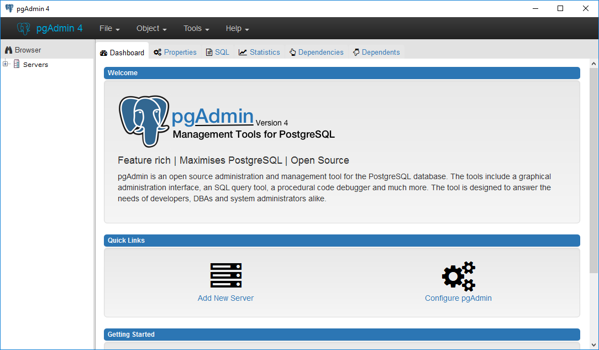Open the Object menu

[151, 29]
